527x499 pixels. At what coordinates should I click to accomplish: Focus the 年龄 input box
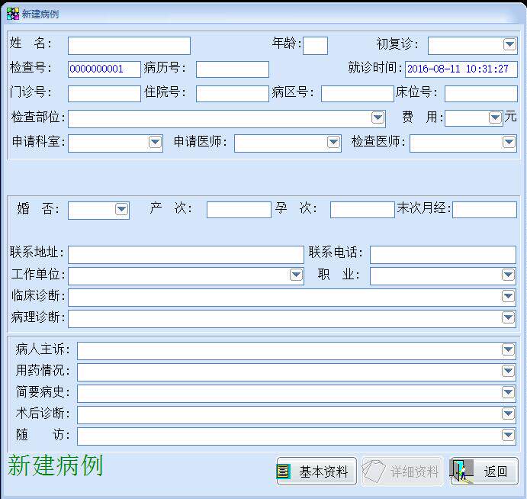(315, 46)
